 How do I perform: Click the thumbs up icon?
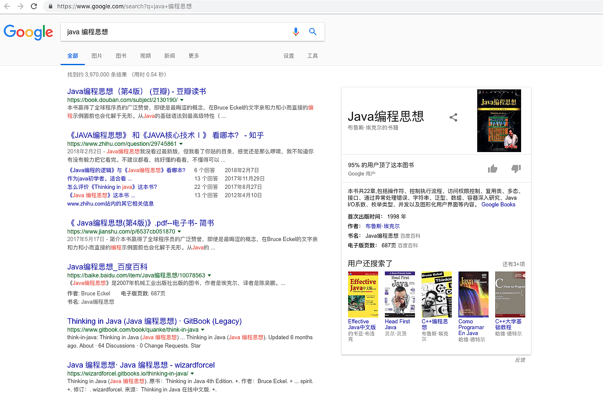493,169
